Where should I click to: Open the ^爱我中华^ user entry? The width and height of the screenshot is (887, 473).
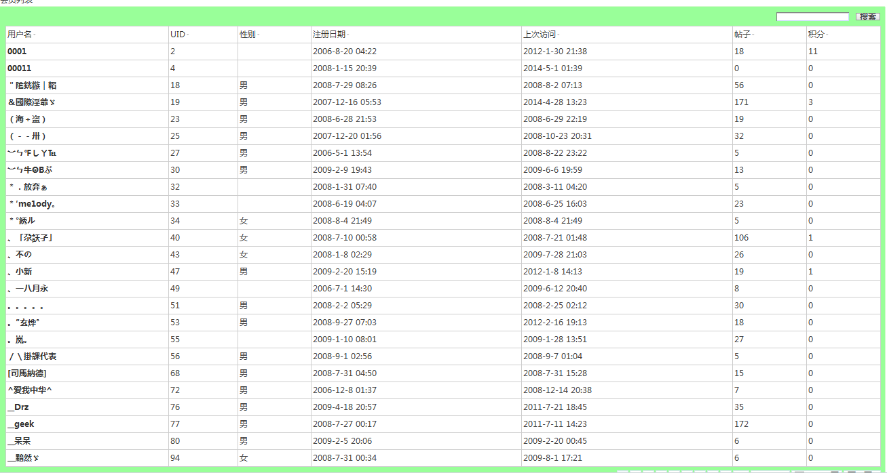pos(30,390)
